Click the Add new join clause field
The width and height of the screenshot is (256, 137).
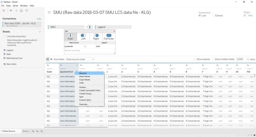(74, 50)
